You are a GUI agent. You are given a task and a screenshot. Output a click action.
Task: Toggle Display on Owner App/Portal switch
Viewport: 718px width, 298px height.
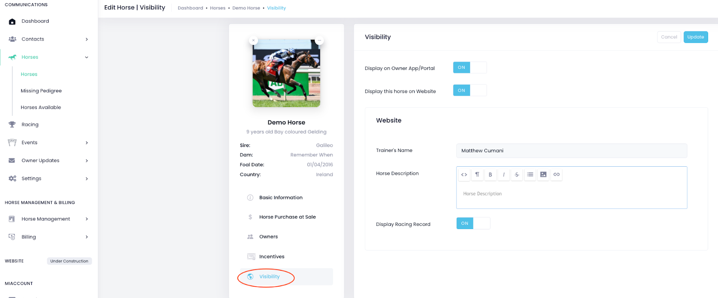(x=469, y=68)
